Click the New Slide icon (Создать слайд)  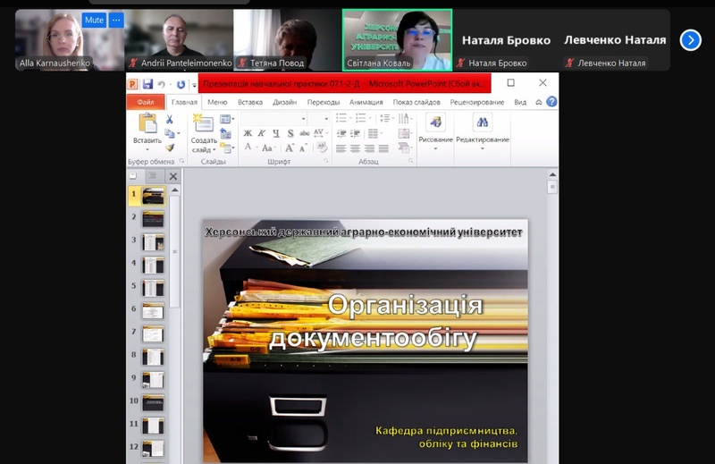coord(203,123)
